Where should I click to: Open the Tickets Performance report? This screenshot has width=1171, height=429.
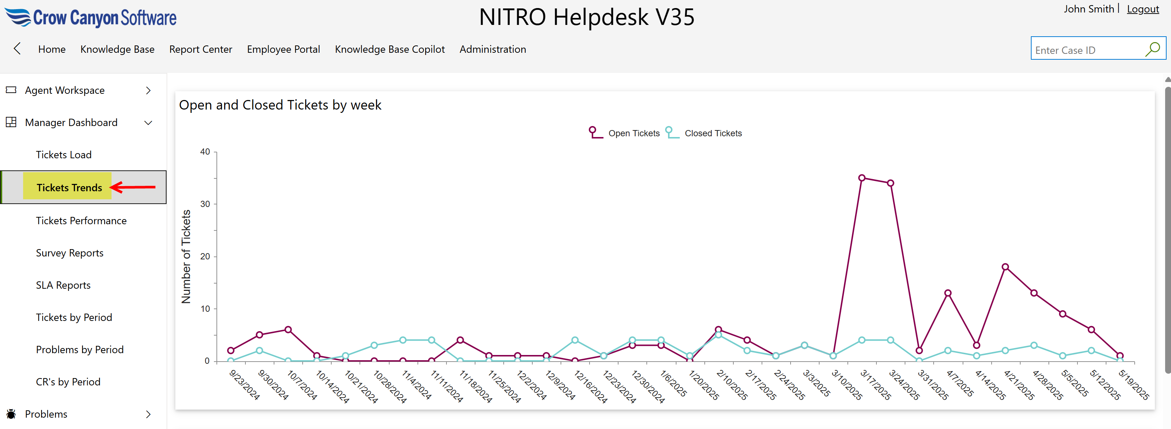[81, 221]
